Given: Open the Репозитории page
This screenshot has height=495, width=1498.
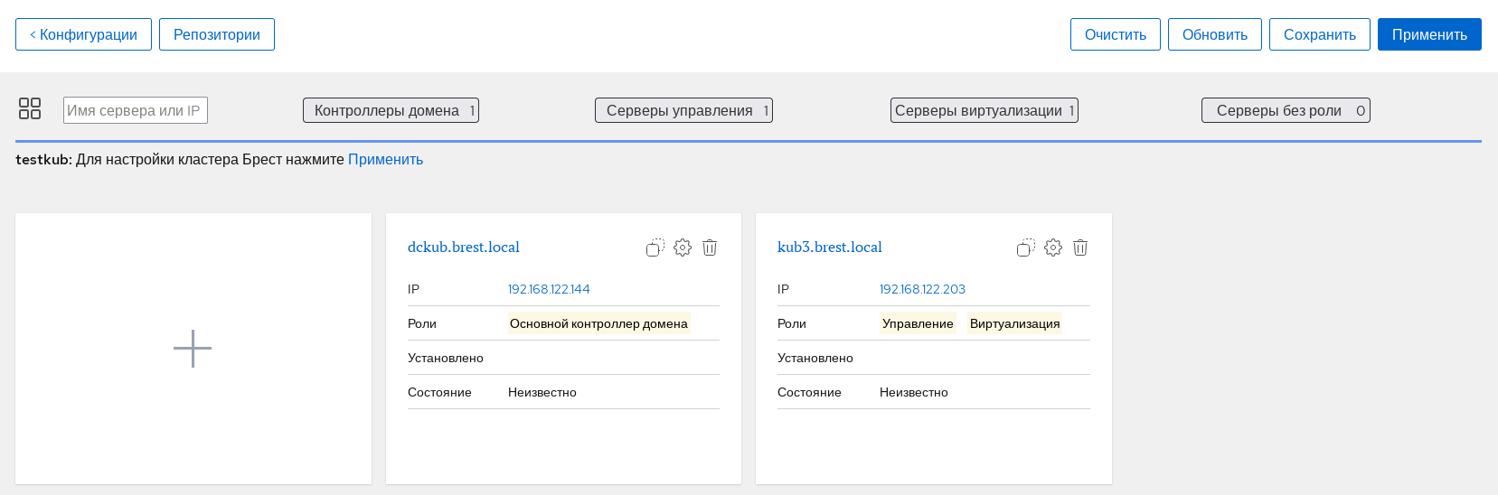Looking at the screenshot, I should tap(217, 34).
